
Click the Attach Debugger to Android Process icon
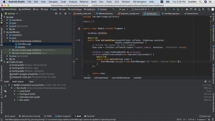[178, 9]
